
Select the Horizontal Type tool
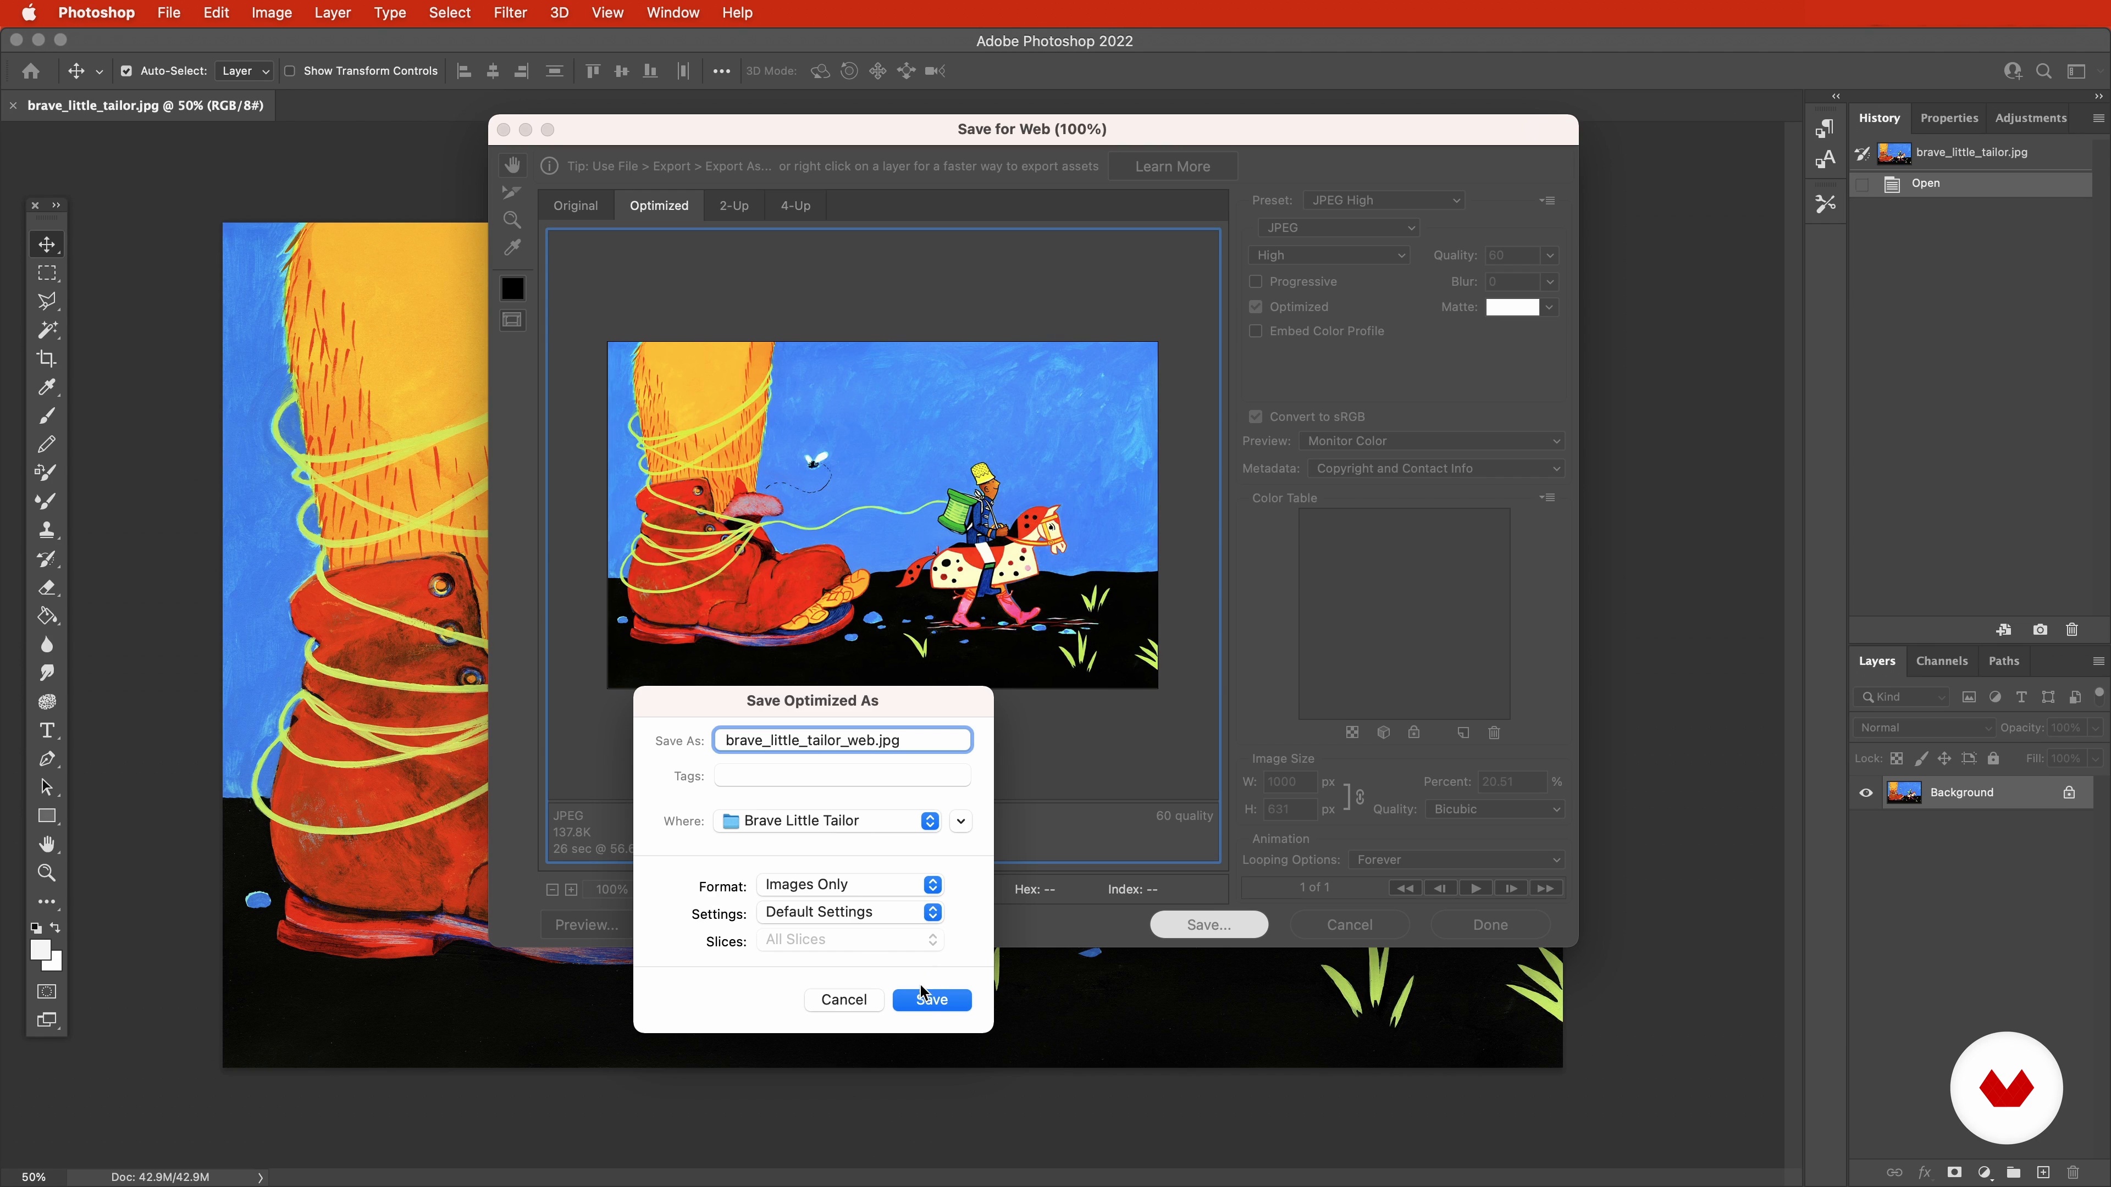click(47, 730)
